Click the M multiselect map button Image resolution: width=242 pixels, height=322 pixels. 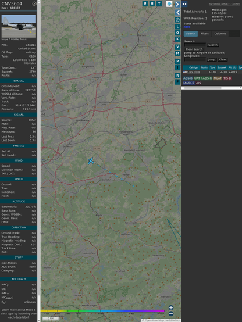(x=177, y=53)
